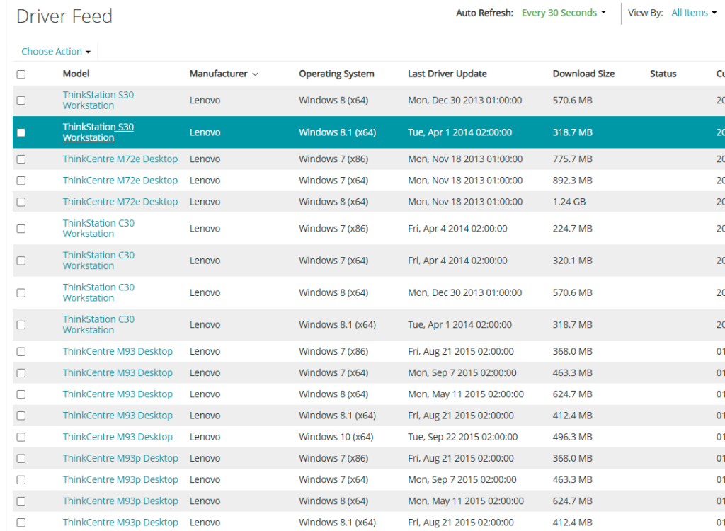Check the highlighted ThinkStation S30 Windows 8.1 row
This screenshot has height=531, width=725.
(x=21, y=132)
